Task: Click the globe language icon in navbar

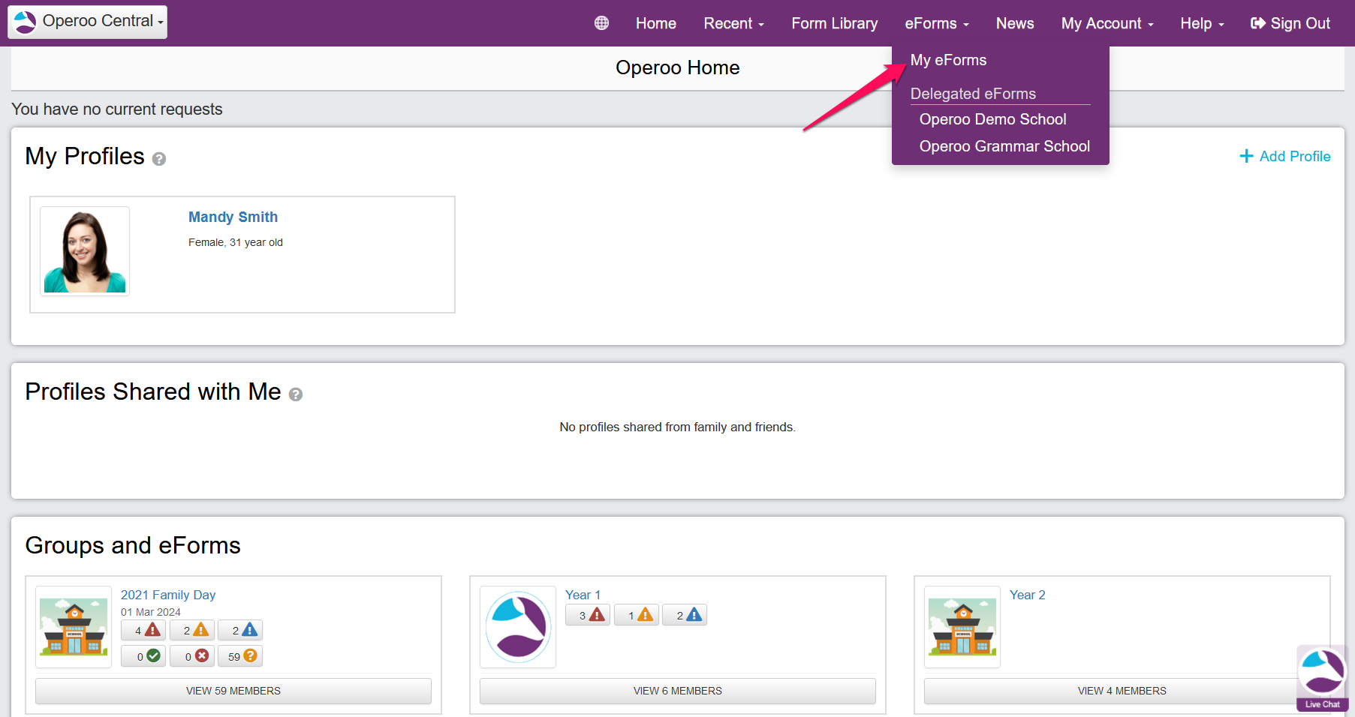Action: coord(601,23)
